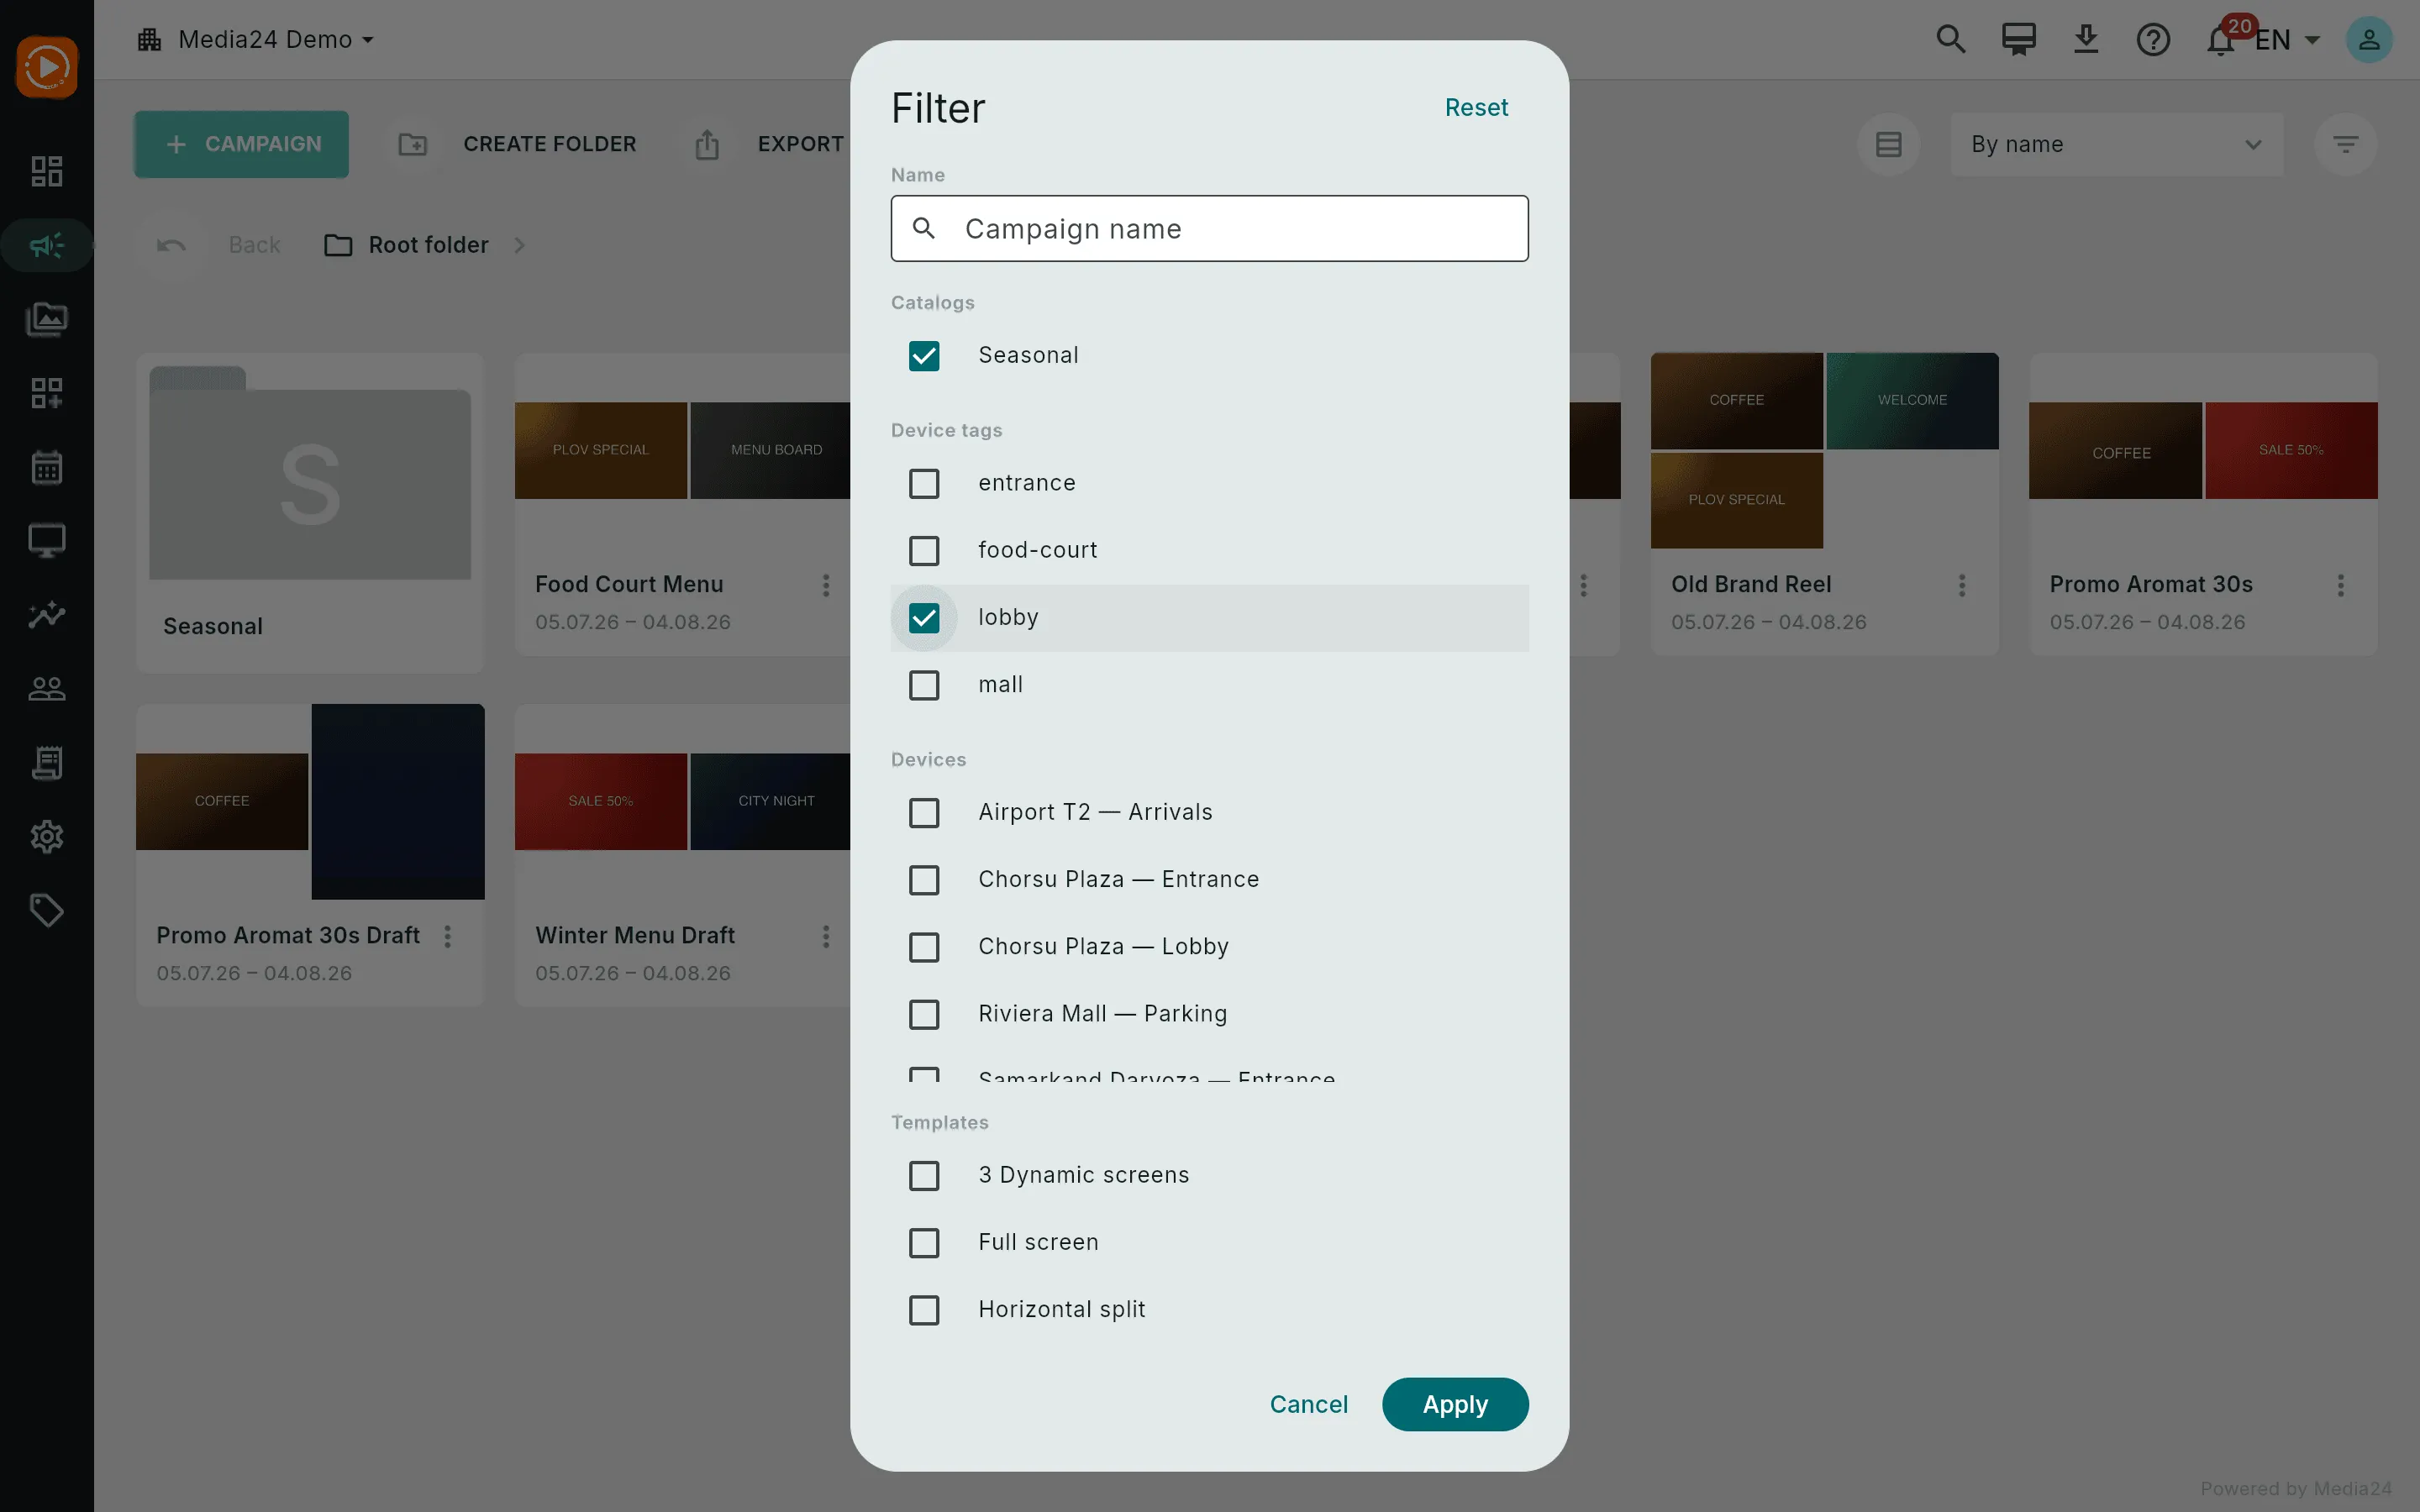Open the Media24 Demo company dropdown
The image size is (2420, 1512).
(x=256, y=39)
